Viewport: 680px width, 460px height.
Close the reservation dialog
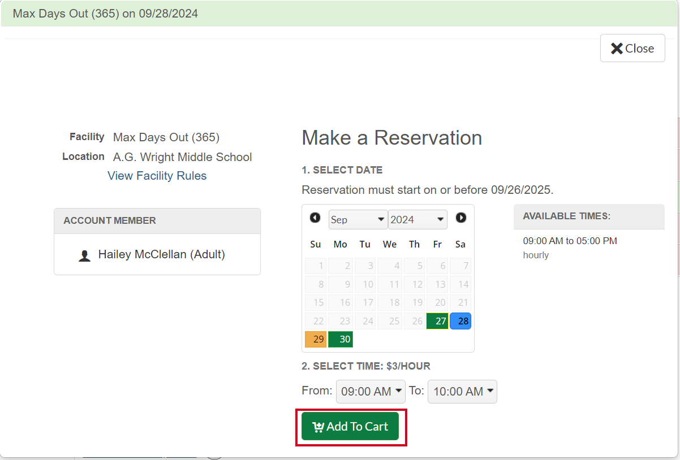(632, 49)
